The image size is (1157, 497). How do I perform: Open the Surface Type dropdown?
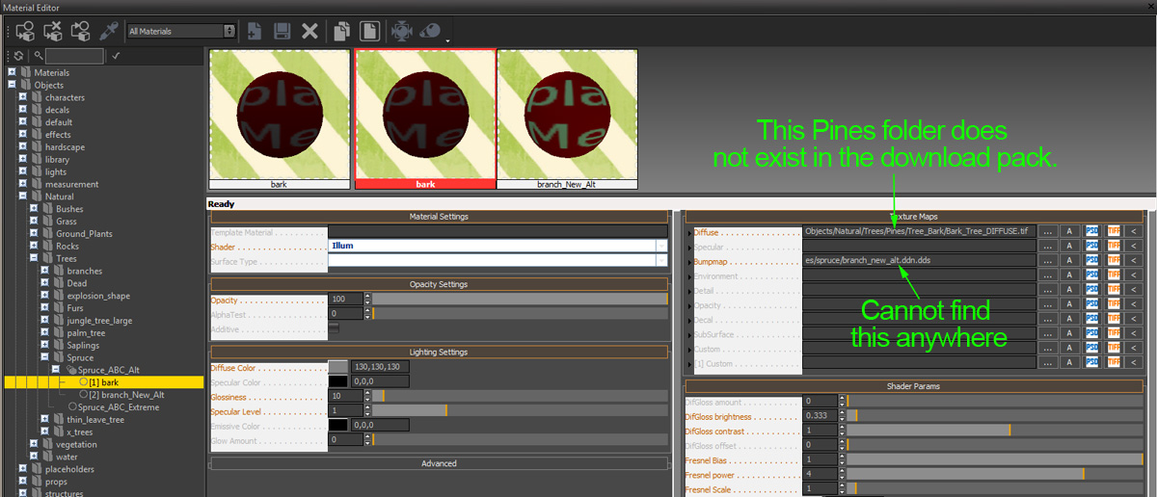[x=661, y=260]
